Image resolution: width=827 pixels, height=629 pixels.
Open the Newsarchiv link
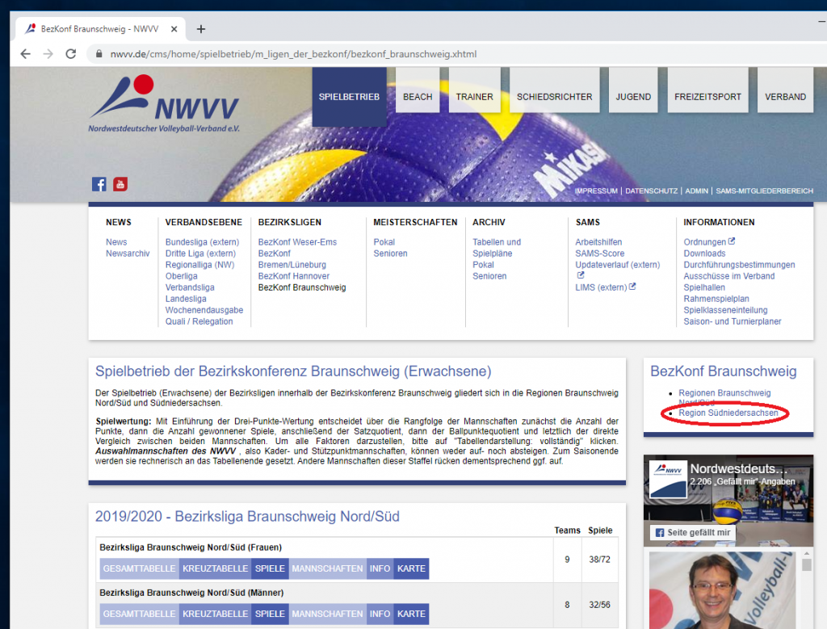click(x=128, y=254)
